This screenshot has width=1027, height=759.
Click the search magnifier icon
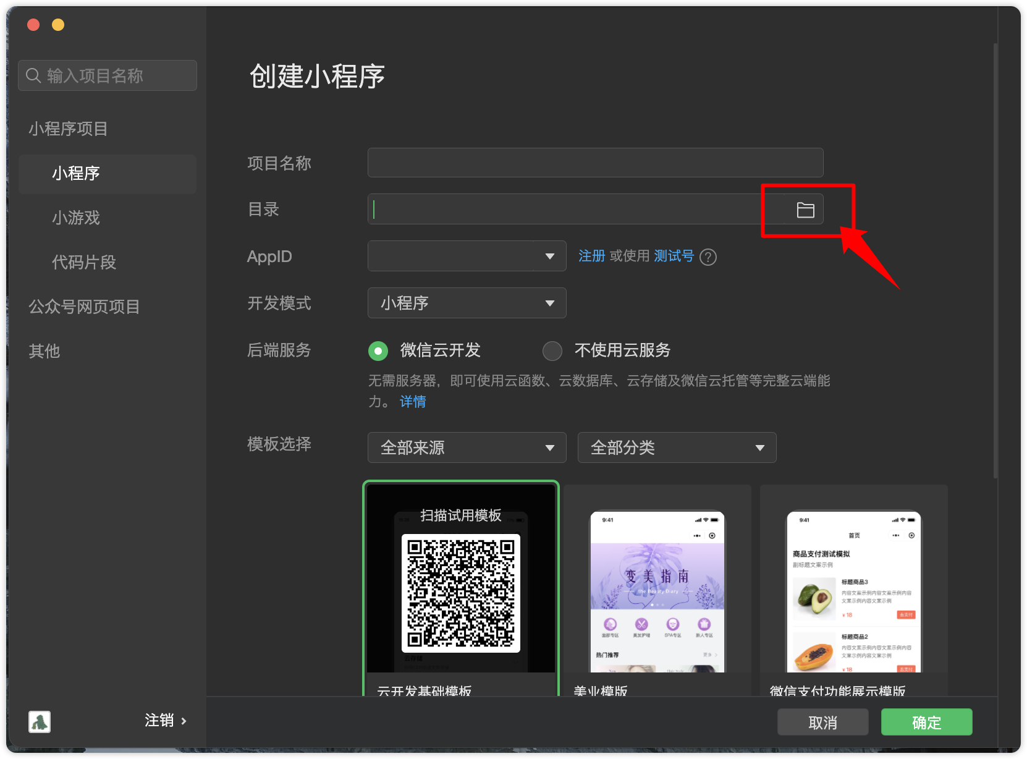33,75
